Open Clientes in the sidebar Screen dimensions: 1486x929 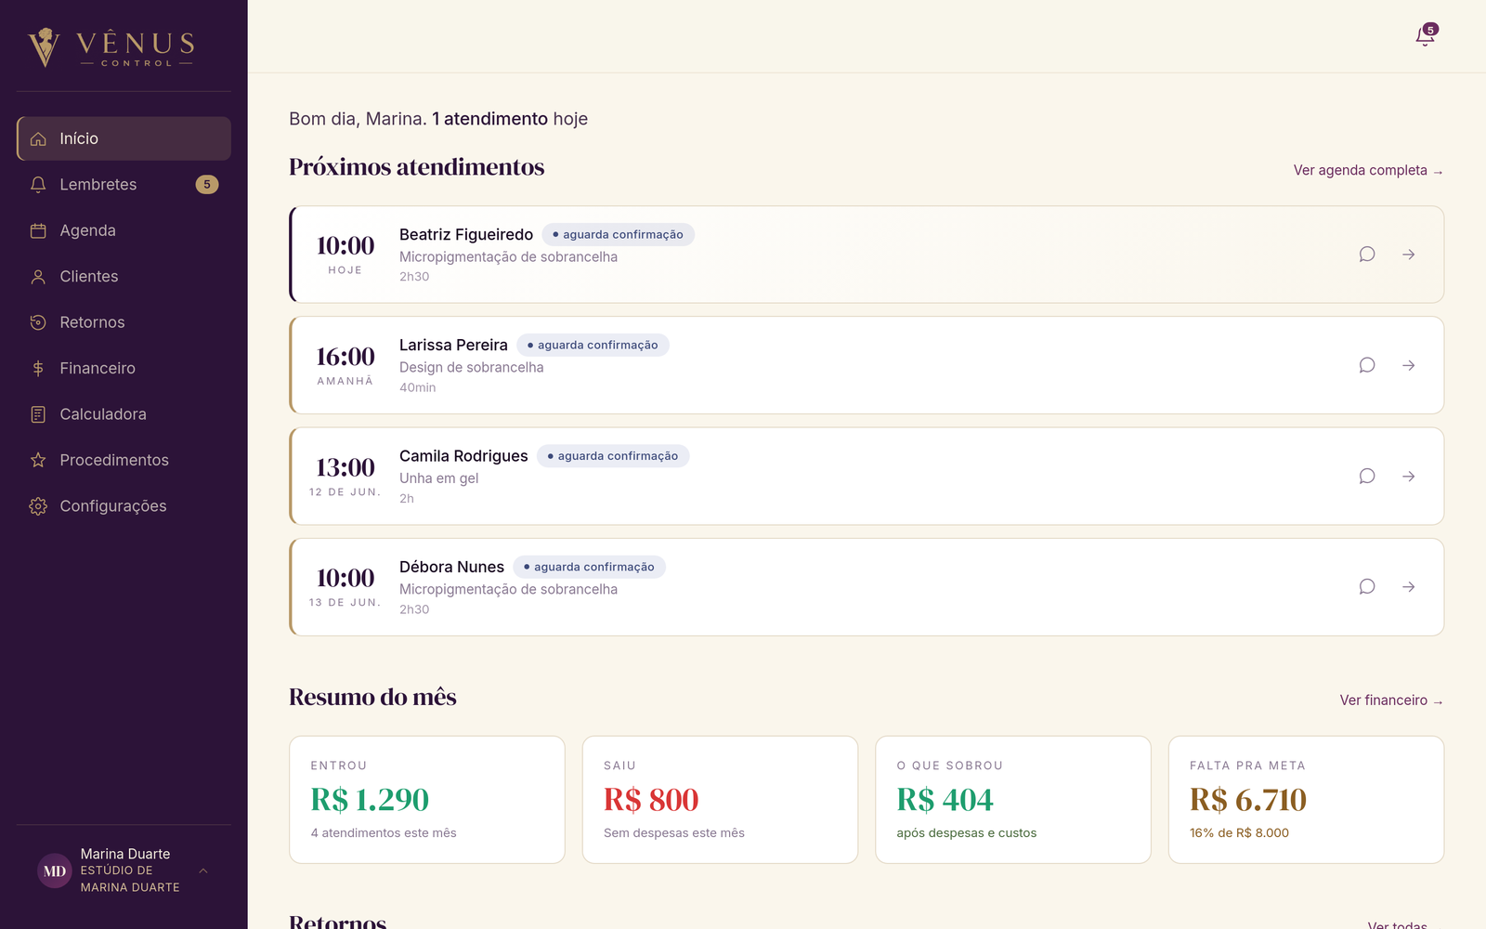(x=124, y=277)
